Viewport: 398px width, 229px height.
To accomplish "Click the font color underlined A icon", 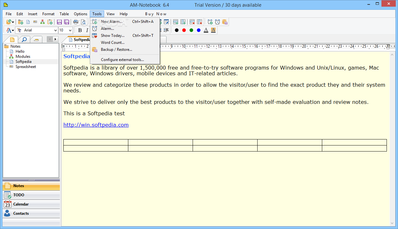I will 206,30.
